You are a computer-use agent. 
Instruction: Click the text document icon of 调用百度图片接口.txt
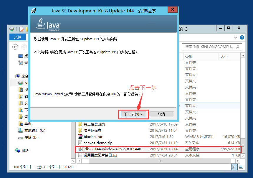[80, 155]
